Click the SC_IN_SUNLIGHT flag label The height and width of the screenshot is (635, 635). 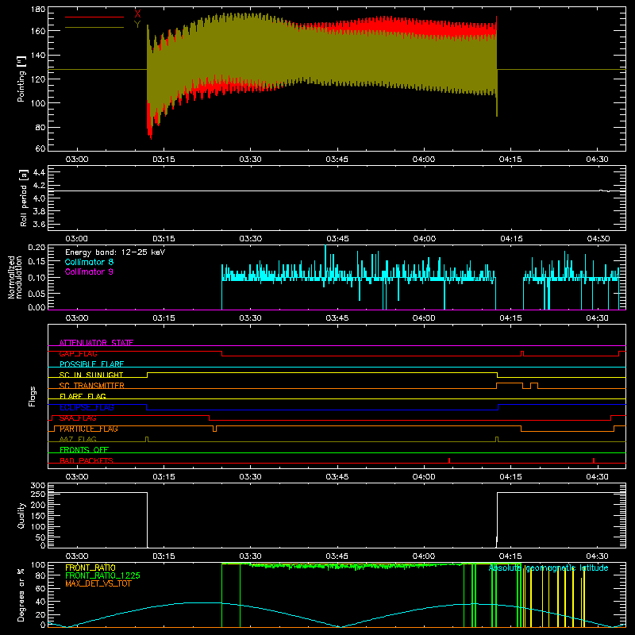pyautogui.click(x=91, y=375)
